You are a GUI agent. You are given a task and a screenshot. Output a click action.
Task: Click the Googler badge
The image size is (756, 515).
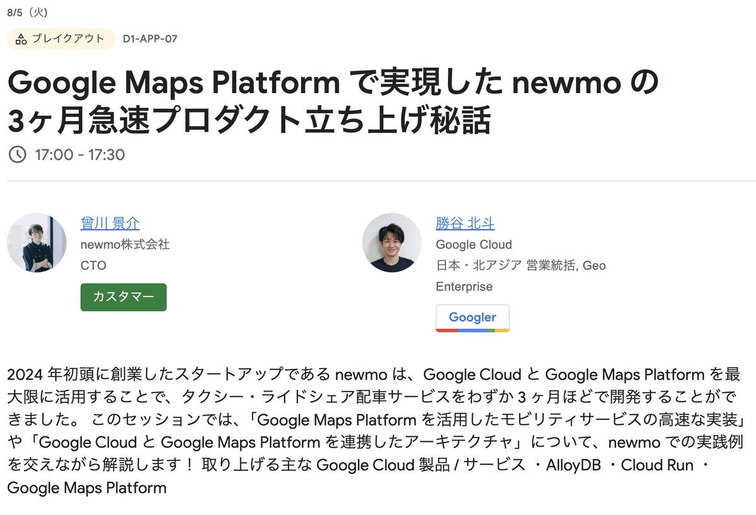[x=472, y=318]
